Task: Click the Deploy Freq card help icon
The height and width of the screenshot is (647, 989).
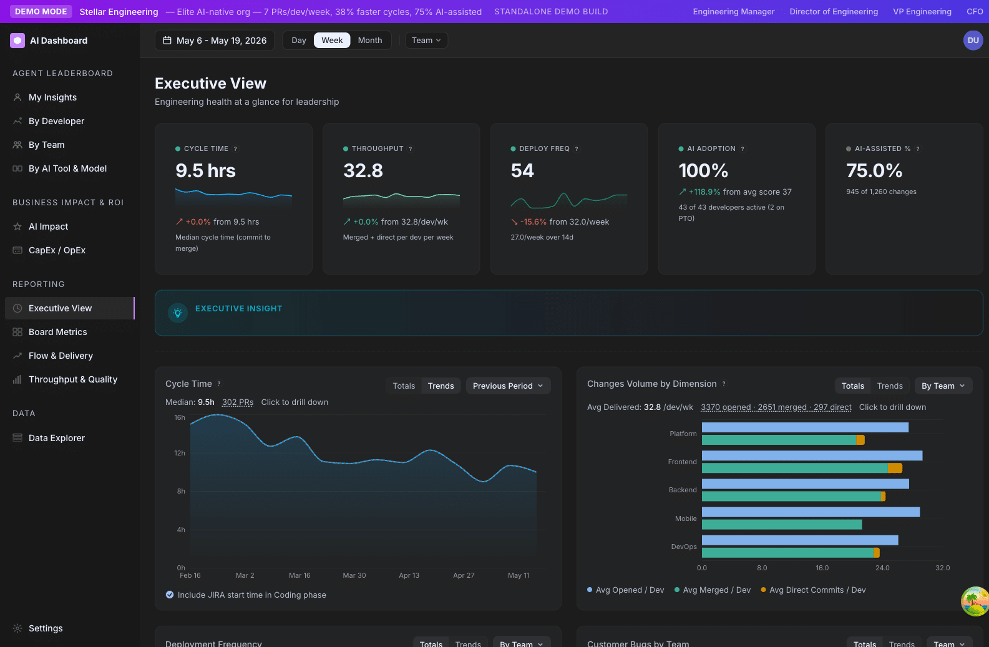Action: tap(577, 149)
